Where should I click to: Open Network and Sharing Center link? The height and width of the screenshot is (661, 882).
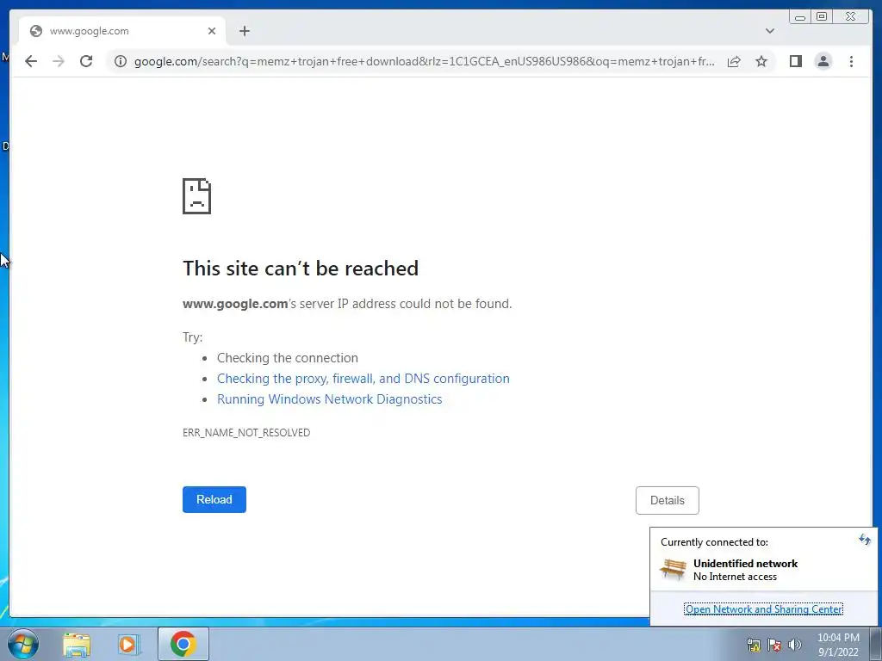pyautogui.click(x=763, y=608)
